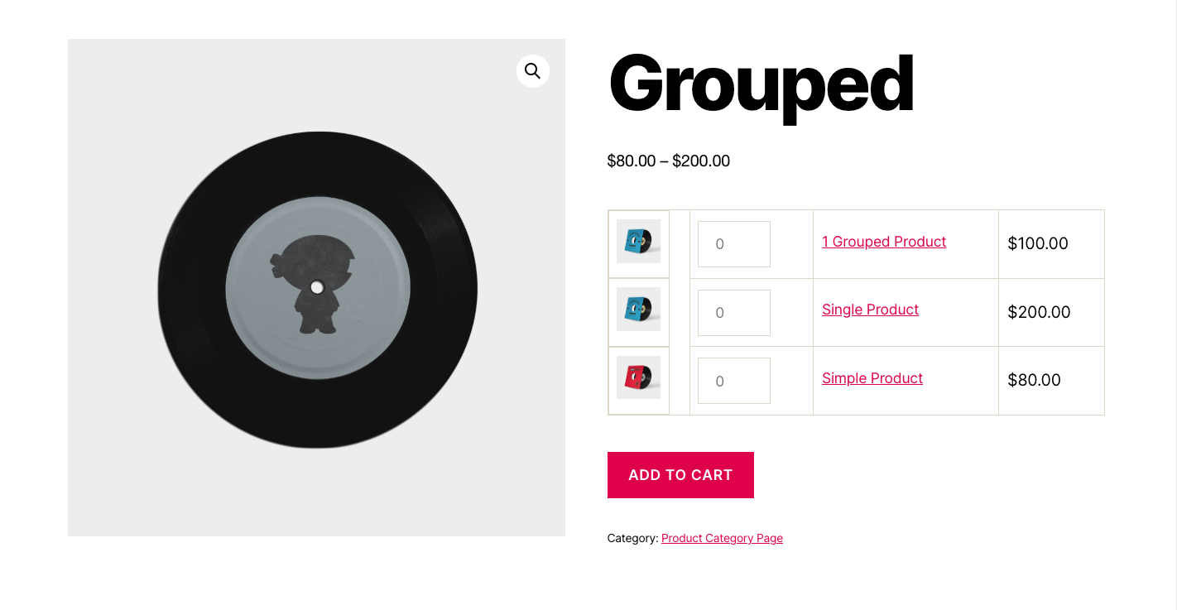Follow the 1 Grouped Product link
Viewport: 1177px width, 610px height.
tap(883, 242)
